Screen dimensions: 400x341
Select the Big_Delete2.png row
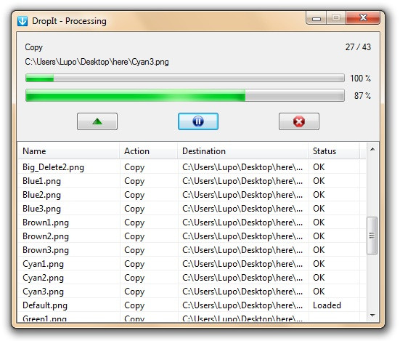click(x=192, y=167)
